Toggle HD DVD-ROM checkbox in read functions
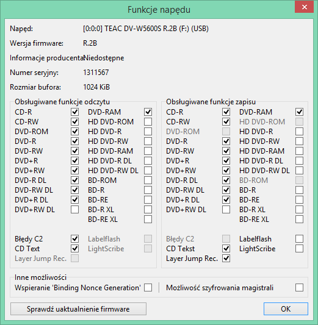Screen dimensions: 318x325 [x=148, y=122]
